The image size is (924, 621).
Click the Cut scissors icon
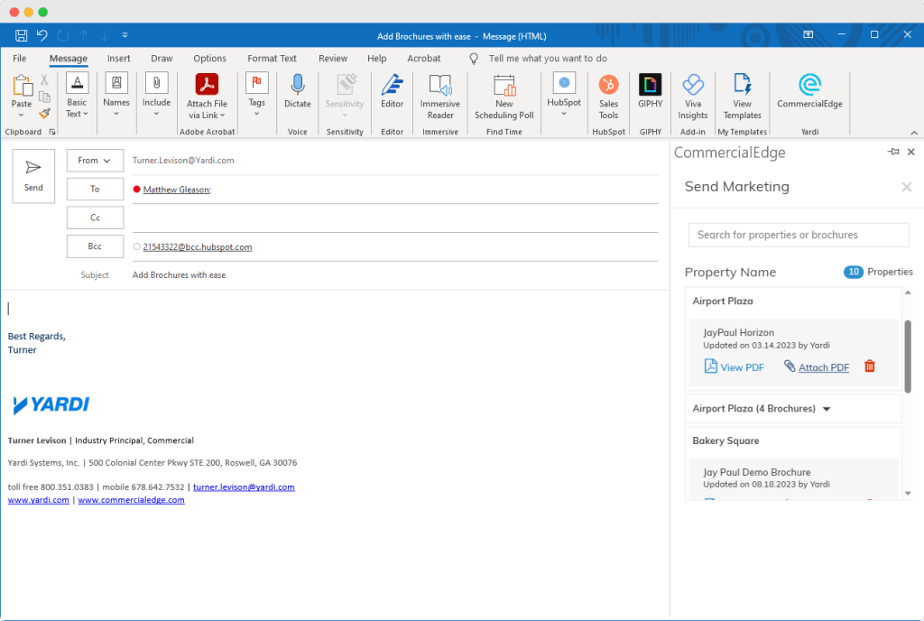[x=44, y=80]
